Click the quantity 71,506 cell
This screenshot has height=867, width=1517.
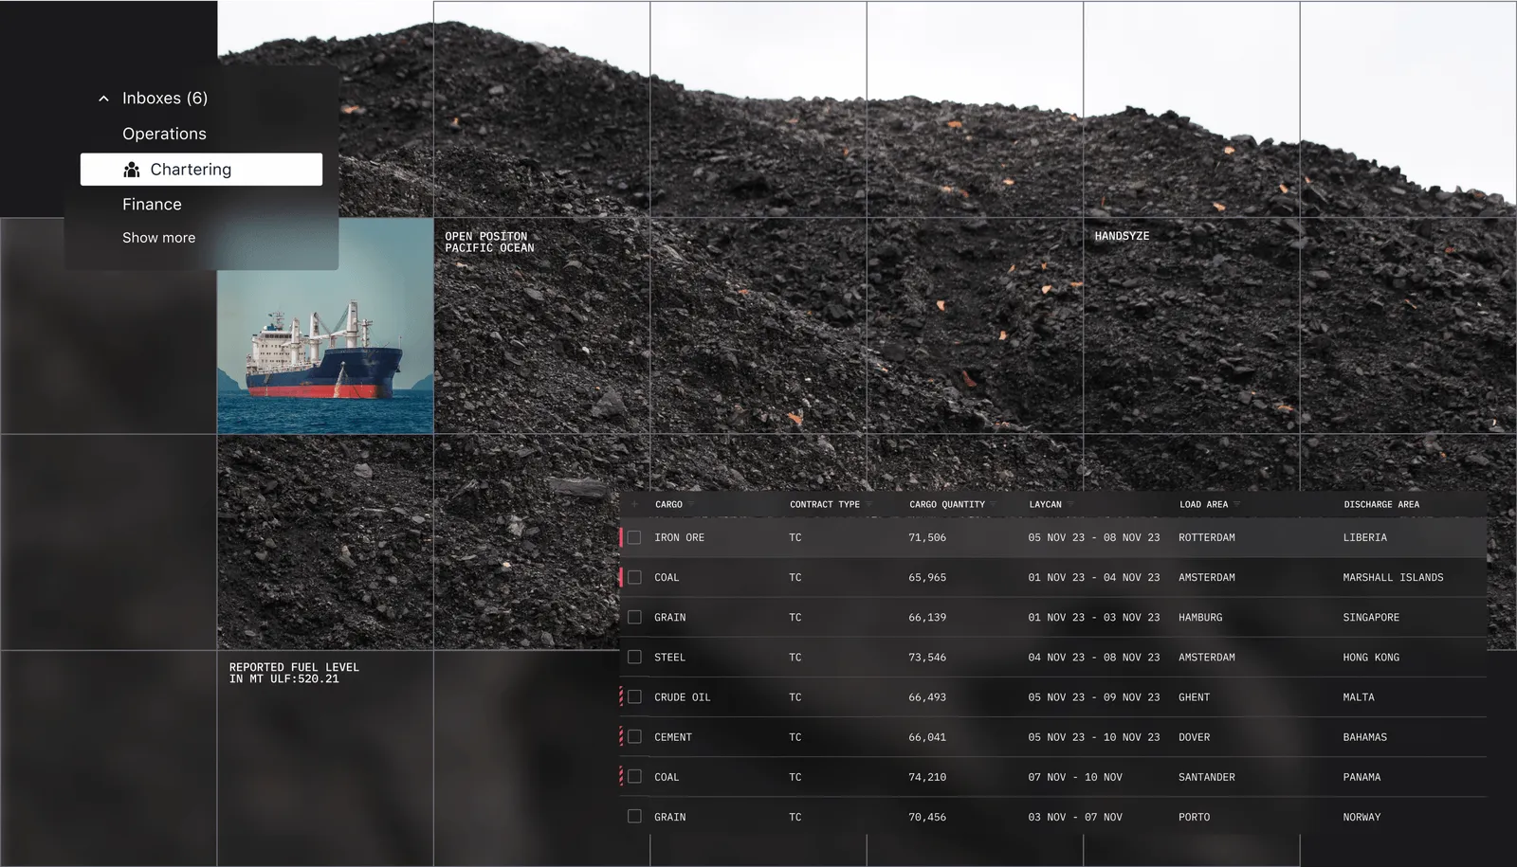point(927,537)
